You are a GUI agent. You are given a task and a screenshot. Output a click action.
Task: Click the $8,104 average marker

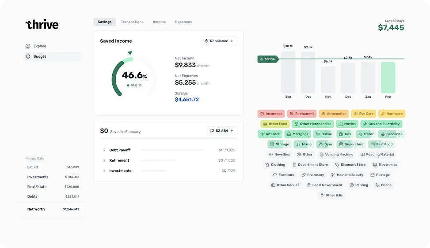click(268, 59)
